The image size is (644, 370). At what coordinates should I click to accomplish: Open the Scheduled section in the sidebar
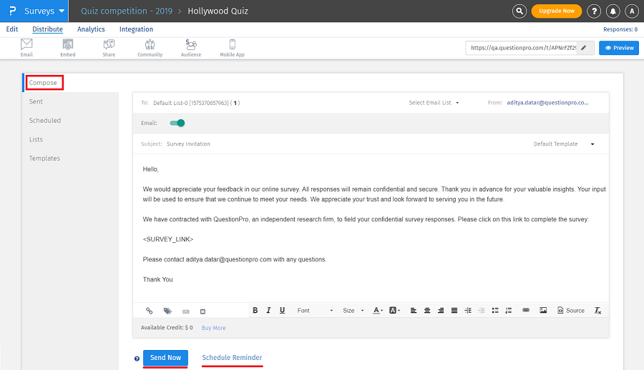click(45, 121)
